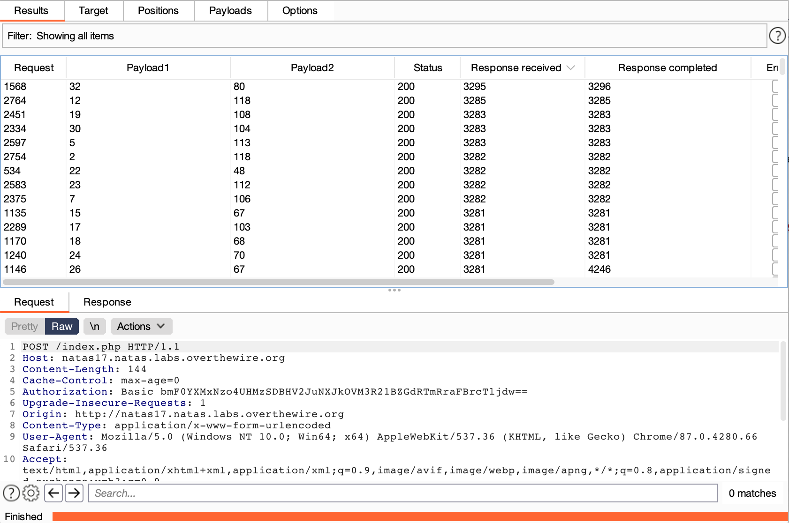This screenshot has width=789, height=523.
Task: Click the finished attack progress bar
Action: coord(419,516)
